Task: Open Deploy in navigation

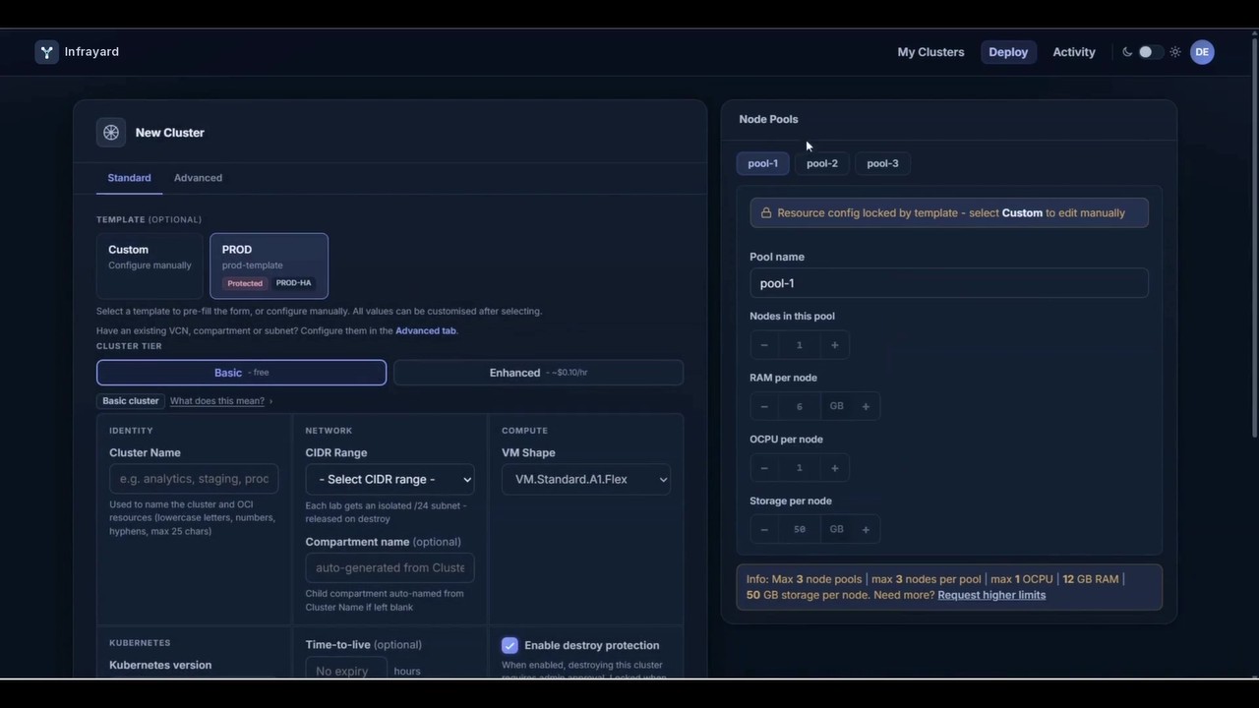Action: click(1008, 52)
